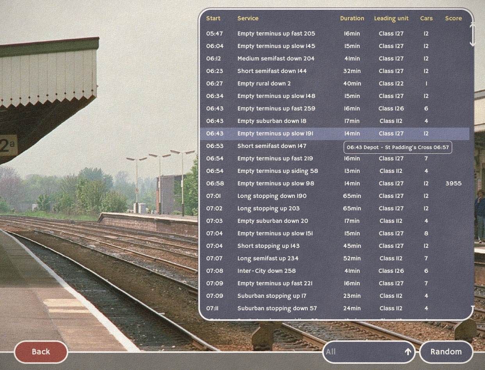The height and width of the screenshot is (370, 485).
Task: Click score 3955 value
Action: tap(453, 183)
